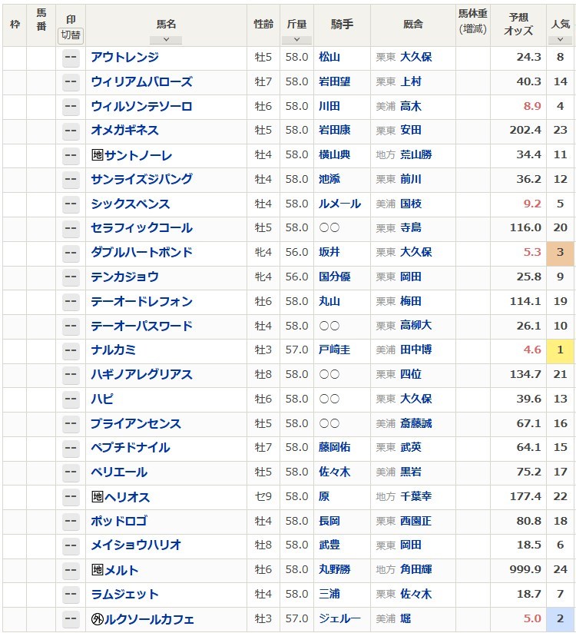Open trainer 国枝's page link
The image size is (576, 633).
pyautogui.click(x=410, y=204)
